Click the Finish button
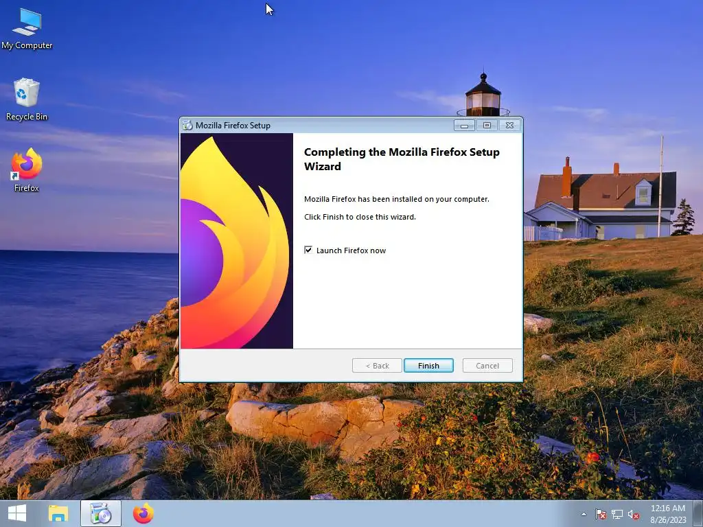The width and height of the screenshot is (703, 527). pyautogui.click(x=428, y=366)
